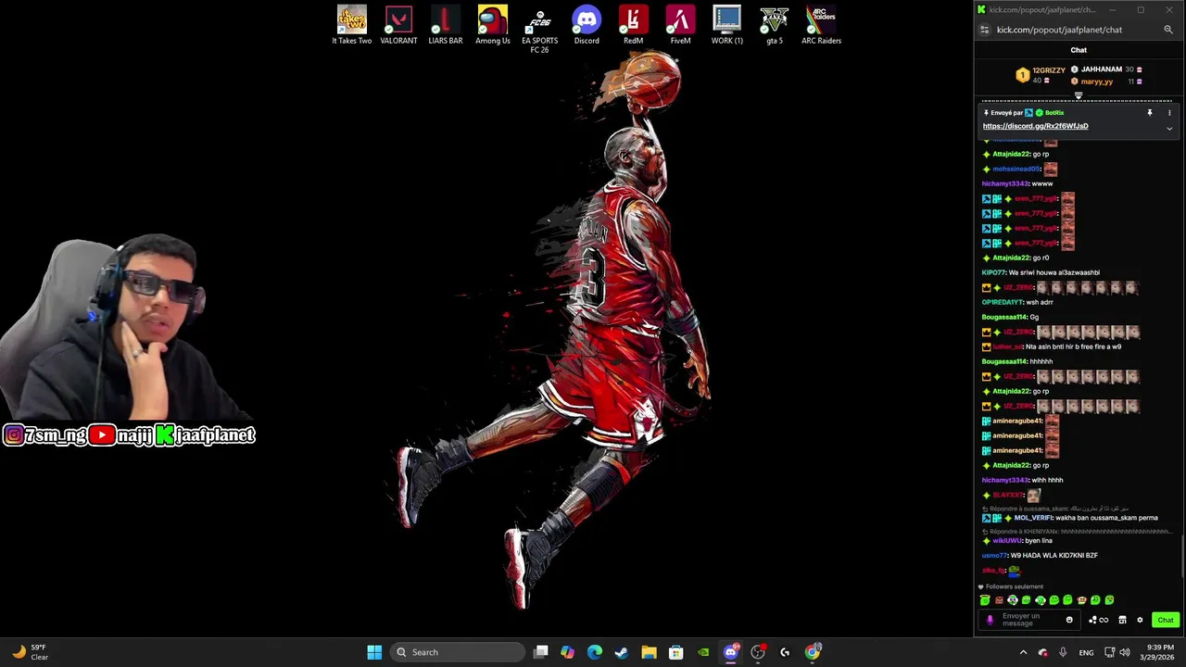Viewport: 1186px width, 667px height.
Task: Open Steam from the taskbar
Action: click(x=622, y=652)
